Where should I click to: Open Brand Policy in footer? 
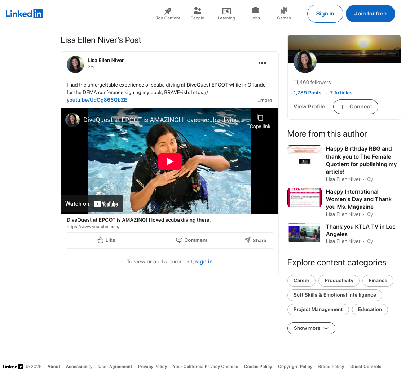click(331, 367)
